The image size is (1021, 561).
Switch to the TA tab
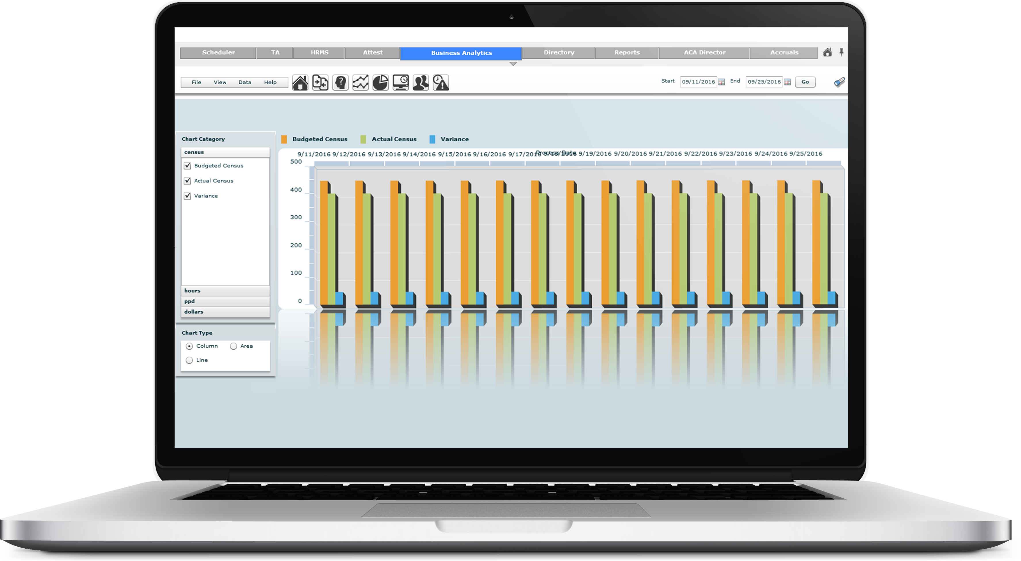pyautogui.click(x=275, y=53)
